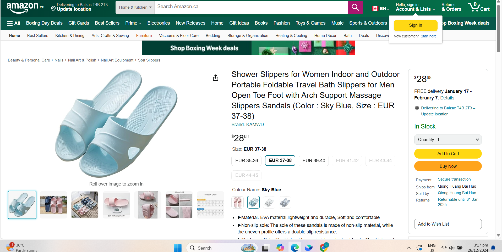Image resolution: width=502 pixels, height=252 pixels.
Task: Open the shopping cart icon
Action: click(x=478, y=7)
